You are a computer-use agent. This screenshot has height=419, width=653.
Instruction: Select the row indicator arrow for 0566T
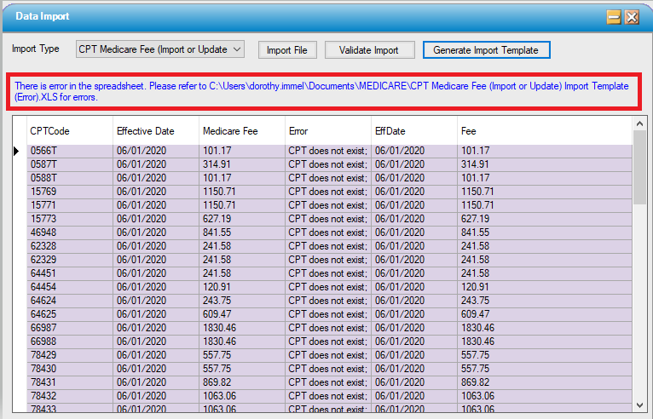click(16, 151)
